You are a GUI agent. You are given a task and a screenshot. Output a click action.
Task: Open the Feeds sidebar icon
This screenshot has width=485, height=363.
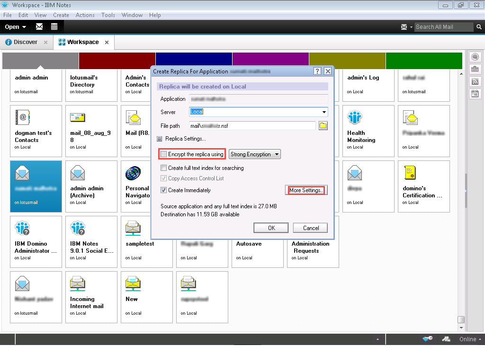pyautogui.click(x=475, y=81)
